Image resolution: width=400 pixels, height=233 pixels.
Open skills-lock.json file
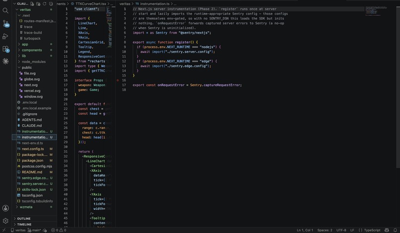pyautogui.click(x=34, y=189)
